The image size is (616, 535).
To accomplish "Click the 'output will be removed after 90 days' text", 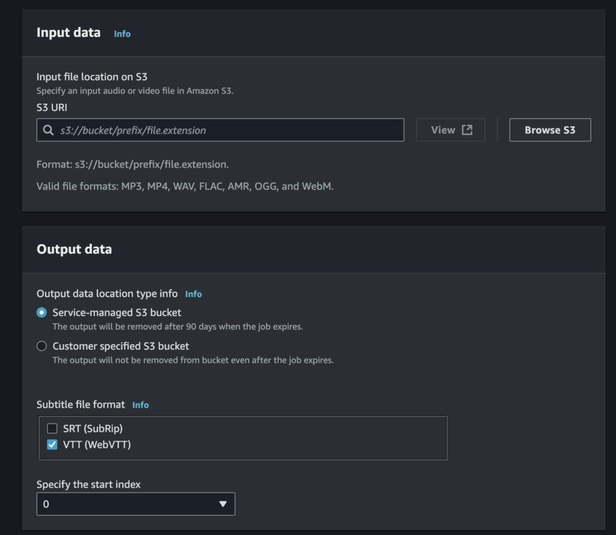I will tap(177, 327).
